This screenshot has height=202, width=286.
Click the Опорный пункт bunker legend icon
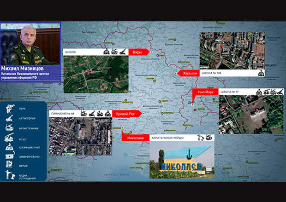click(x=10, y=147)
